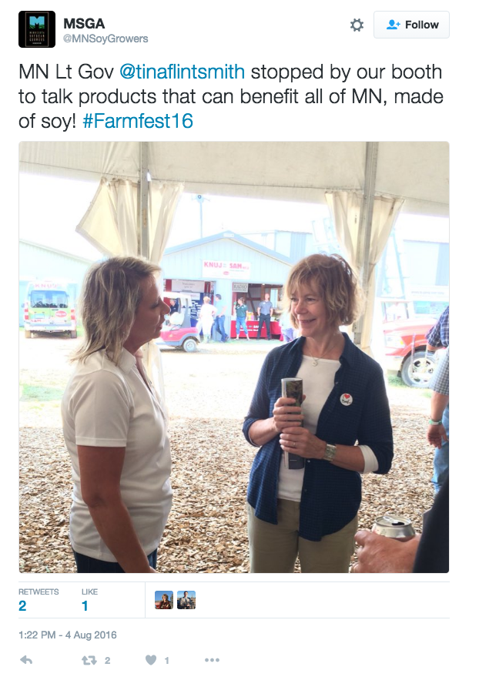This screenshot has height=687, width=479.
Task: Click the retweet count beside retweet icon
Action: (107, 661)
